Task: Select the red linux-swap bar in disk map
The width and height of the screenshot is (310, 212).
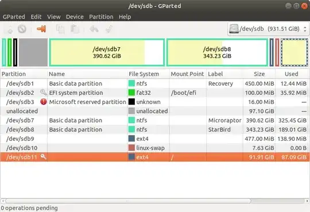Action: (x=277, y=52)
